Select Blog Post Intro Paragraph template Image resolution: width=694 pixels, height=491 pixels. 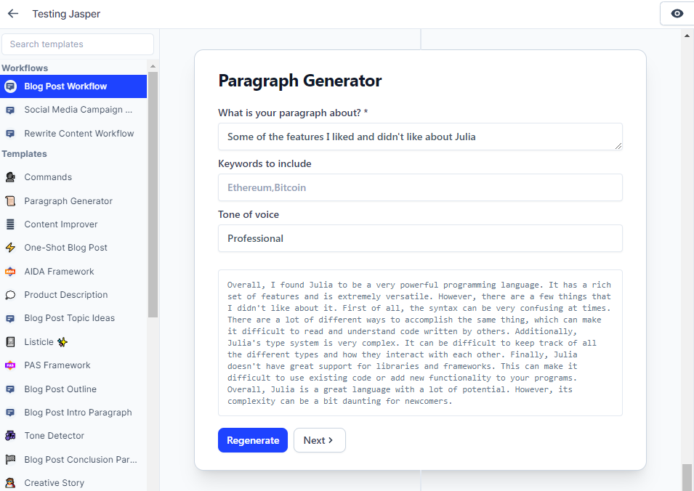tap(73, 413)
